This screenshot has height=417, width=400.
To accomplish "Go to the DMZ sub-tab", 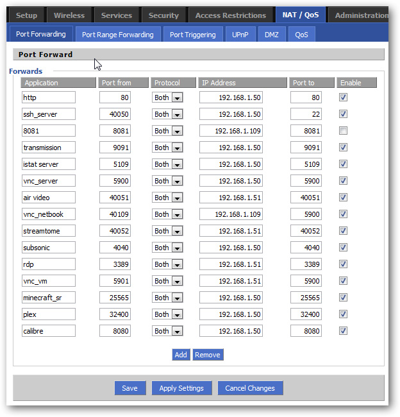I will coord(272,35).
